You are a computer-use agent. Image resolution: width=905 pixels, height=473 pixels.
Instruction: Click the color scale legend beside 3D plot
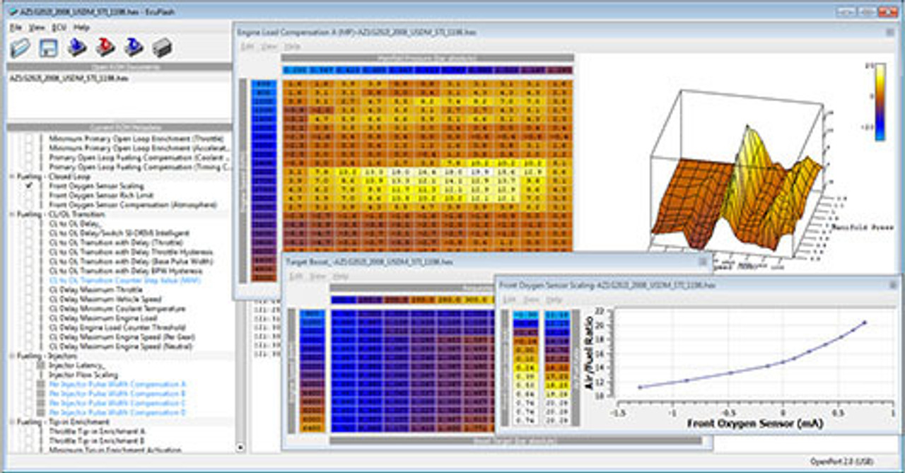click(879, 102)
